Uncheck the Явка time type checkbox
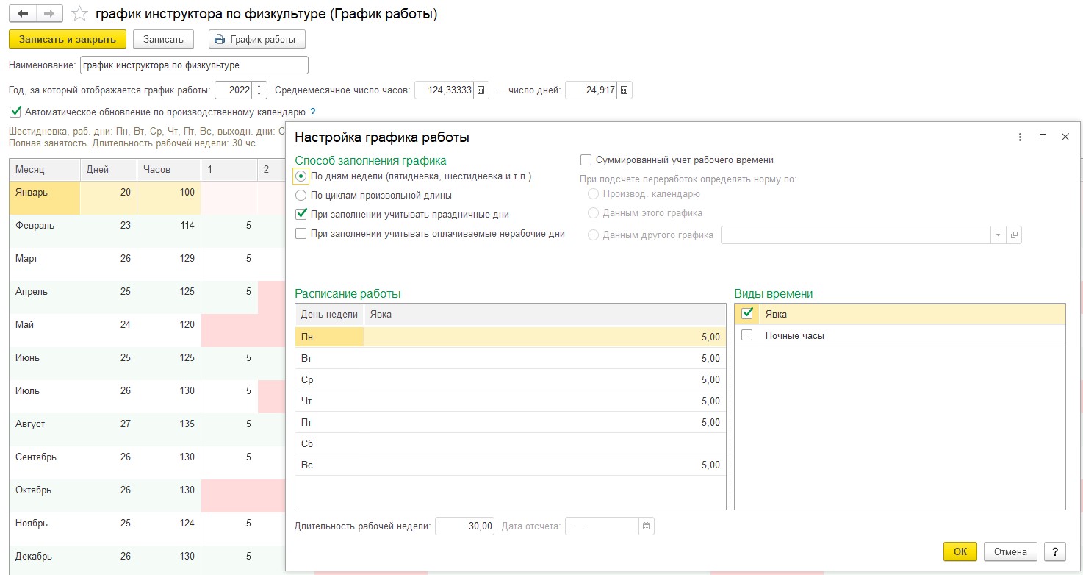This screenshot has width=1083, height=575. coord(747,313)
